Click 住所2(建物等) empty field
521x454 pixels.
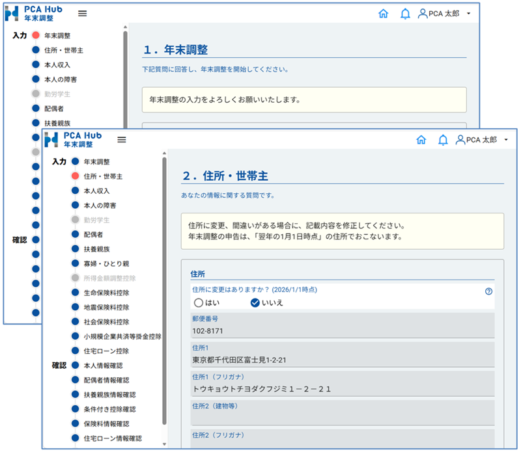(343, 413)
